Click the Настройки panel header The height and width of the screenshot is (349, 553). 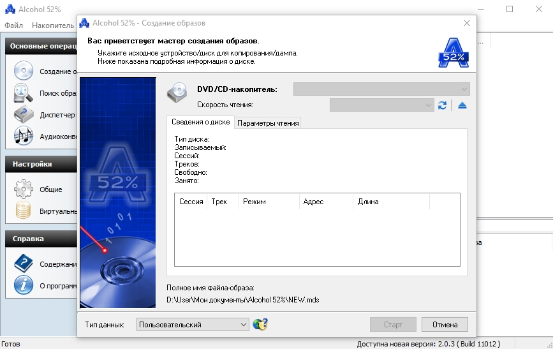(x=41, y=164)
